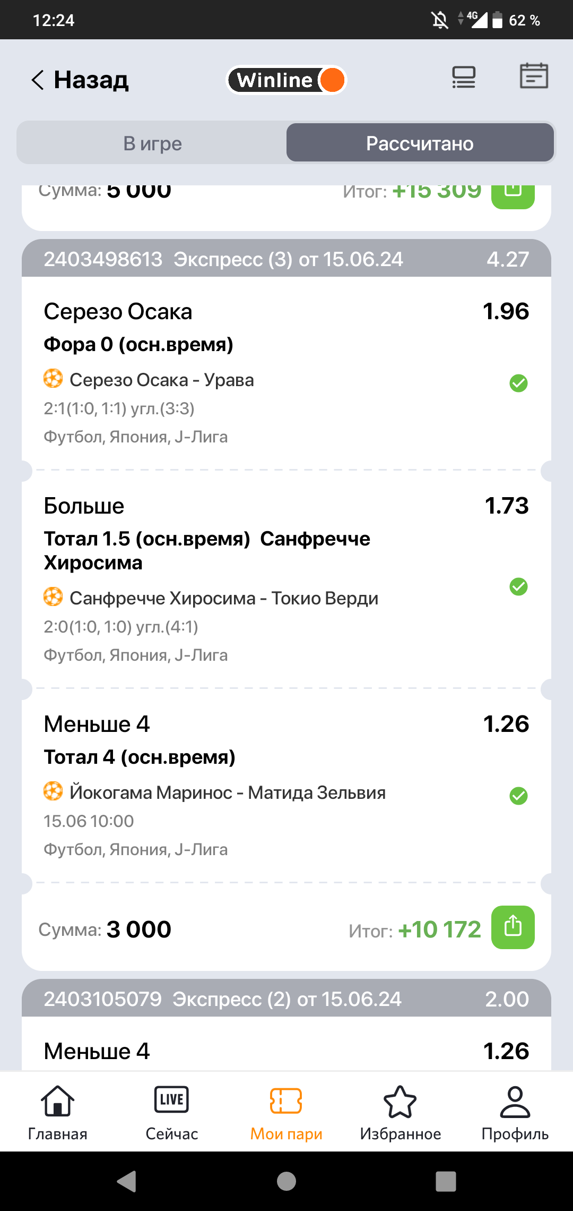
Task: Expand express bet 2403105079 header
Action: coord(286,999)
